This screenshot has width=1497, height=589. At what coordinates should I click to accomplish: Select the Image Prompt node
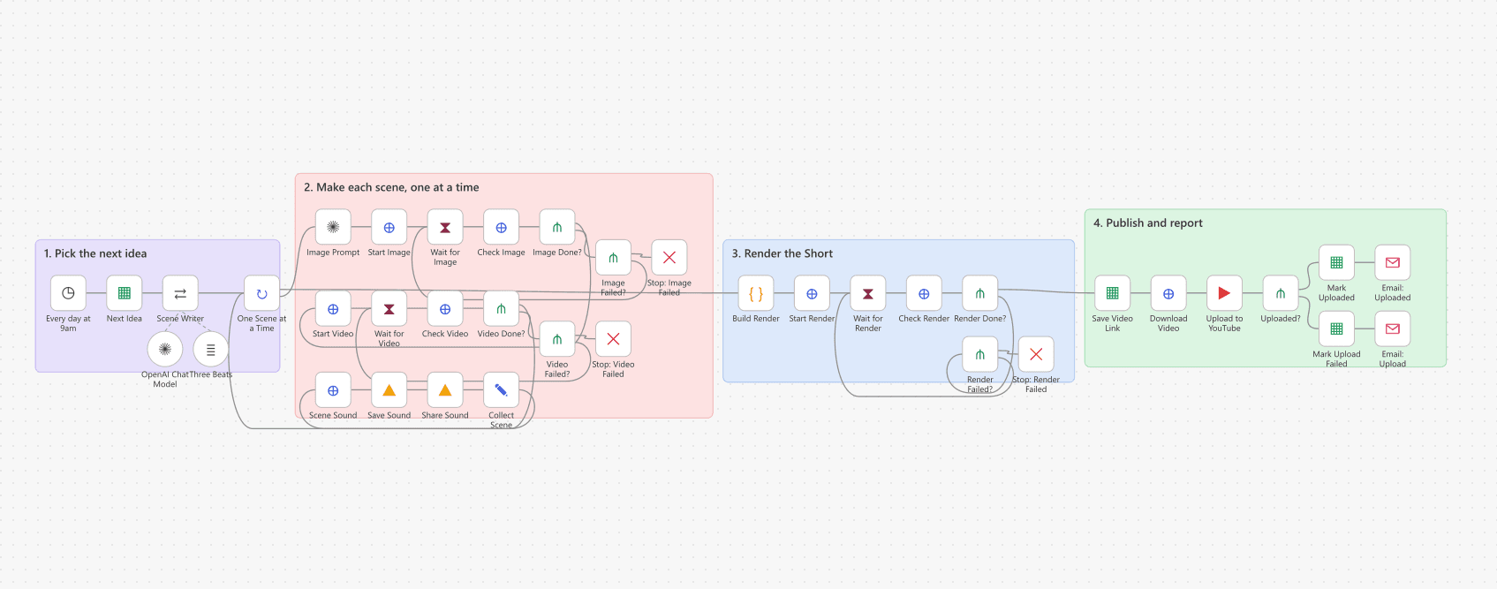[333, 227]
